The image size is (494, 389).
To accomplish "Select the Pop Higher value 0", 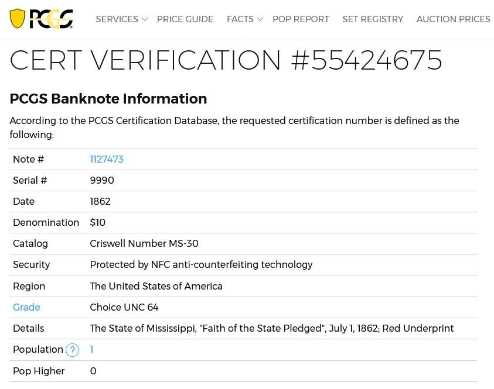I will pos(93,371).
